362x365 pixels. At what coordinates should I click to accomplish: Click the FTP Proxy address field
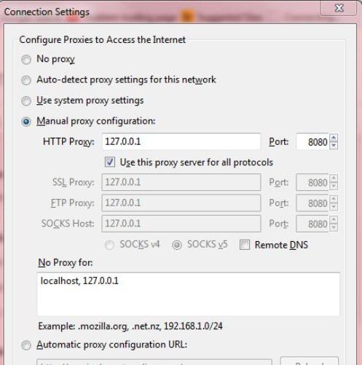(x=181, y=203)
